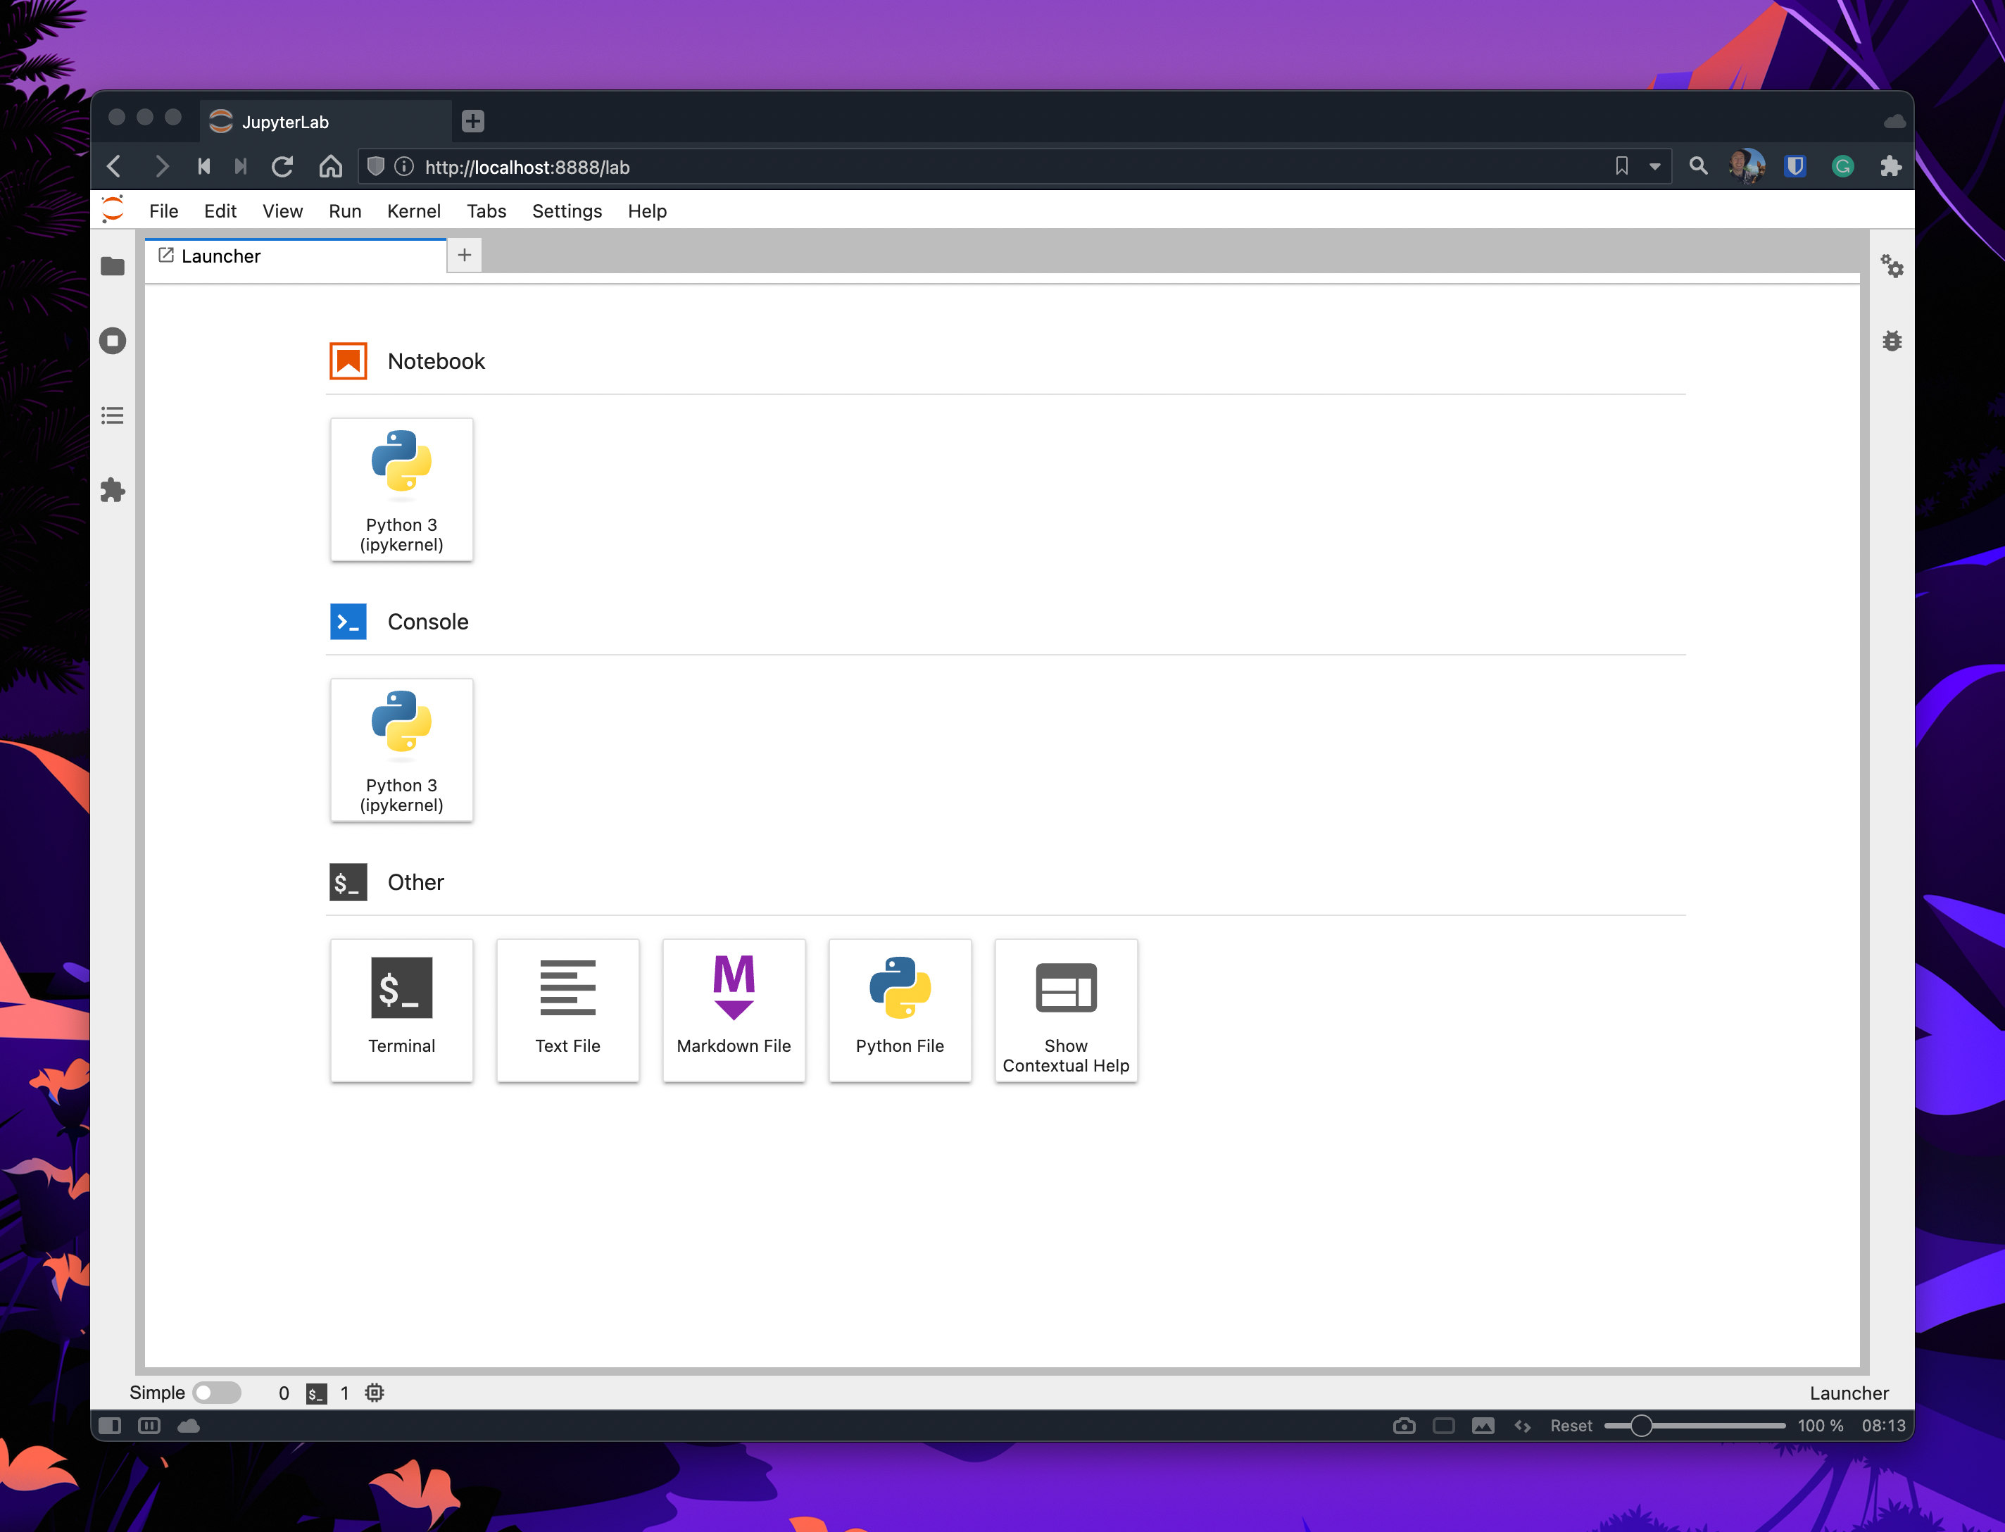Open the Settings menu
Screen dimensions: 2005x1532
click(566, 211)
